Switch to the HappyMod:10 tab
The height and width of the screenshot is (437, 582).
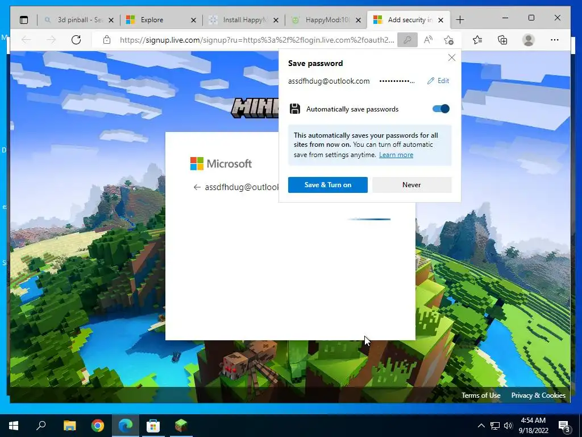point(326,20)
